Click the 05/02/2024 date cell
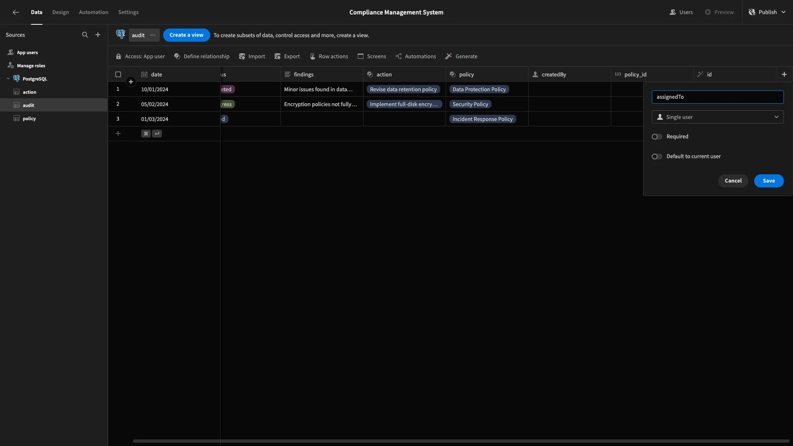The image size is (793, 446). [x=178, y=104]
